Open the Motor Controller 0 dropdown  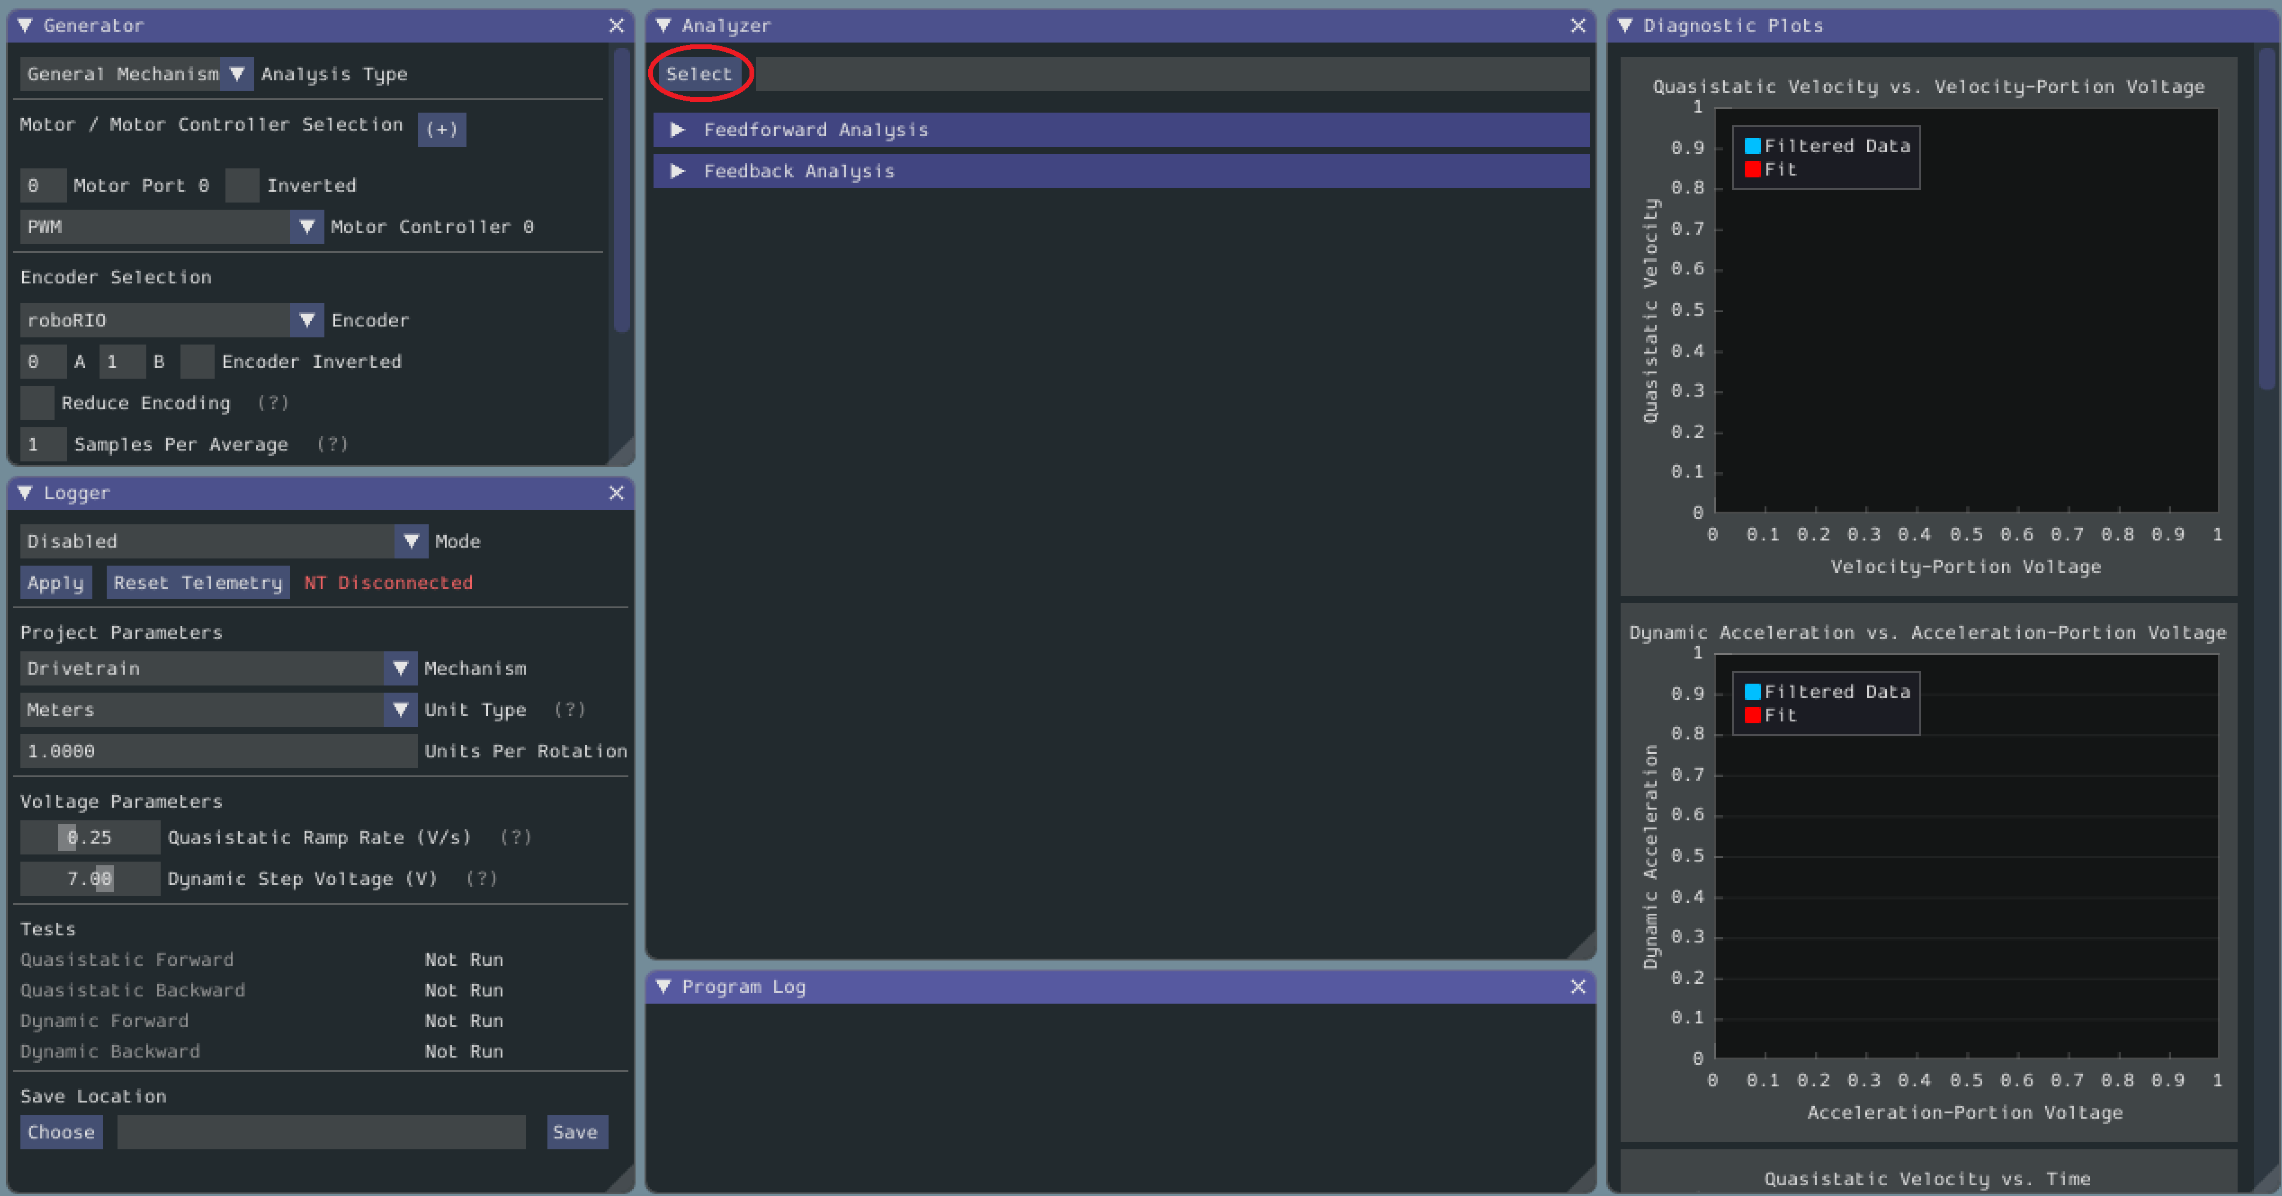point(309,226)
